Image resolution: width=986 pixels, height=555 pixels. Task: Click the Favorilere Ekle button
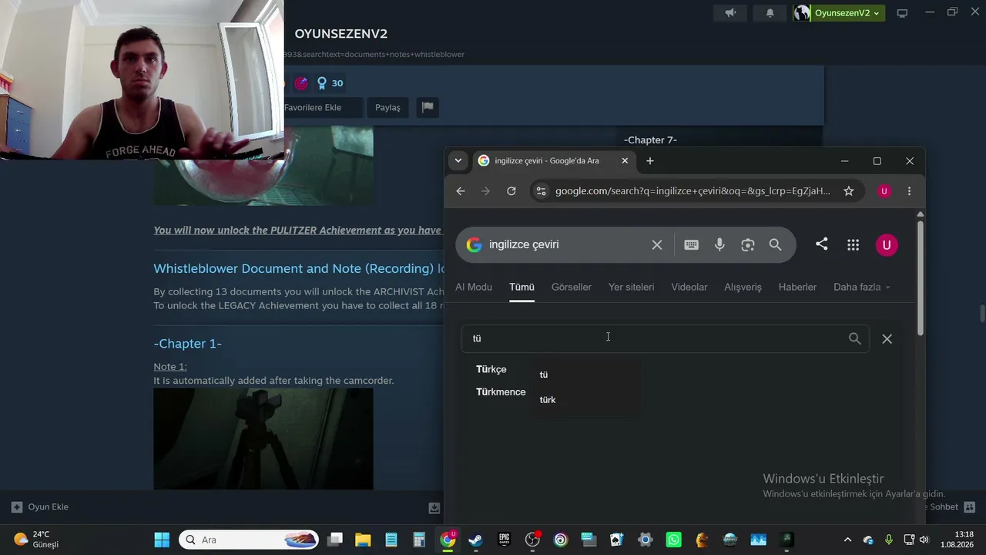click(313, 107)
